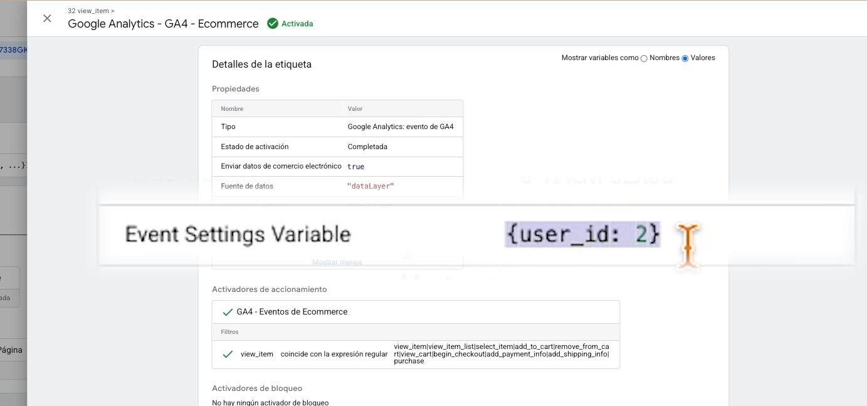
Task: Click the Google Analytics: evento de GA4 value
Action: point(401,127)
